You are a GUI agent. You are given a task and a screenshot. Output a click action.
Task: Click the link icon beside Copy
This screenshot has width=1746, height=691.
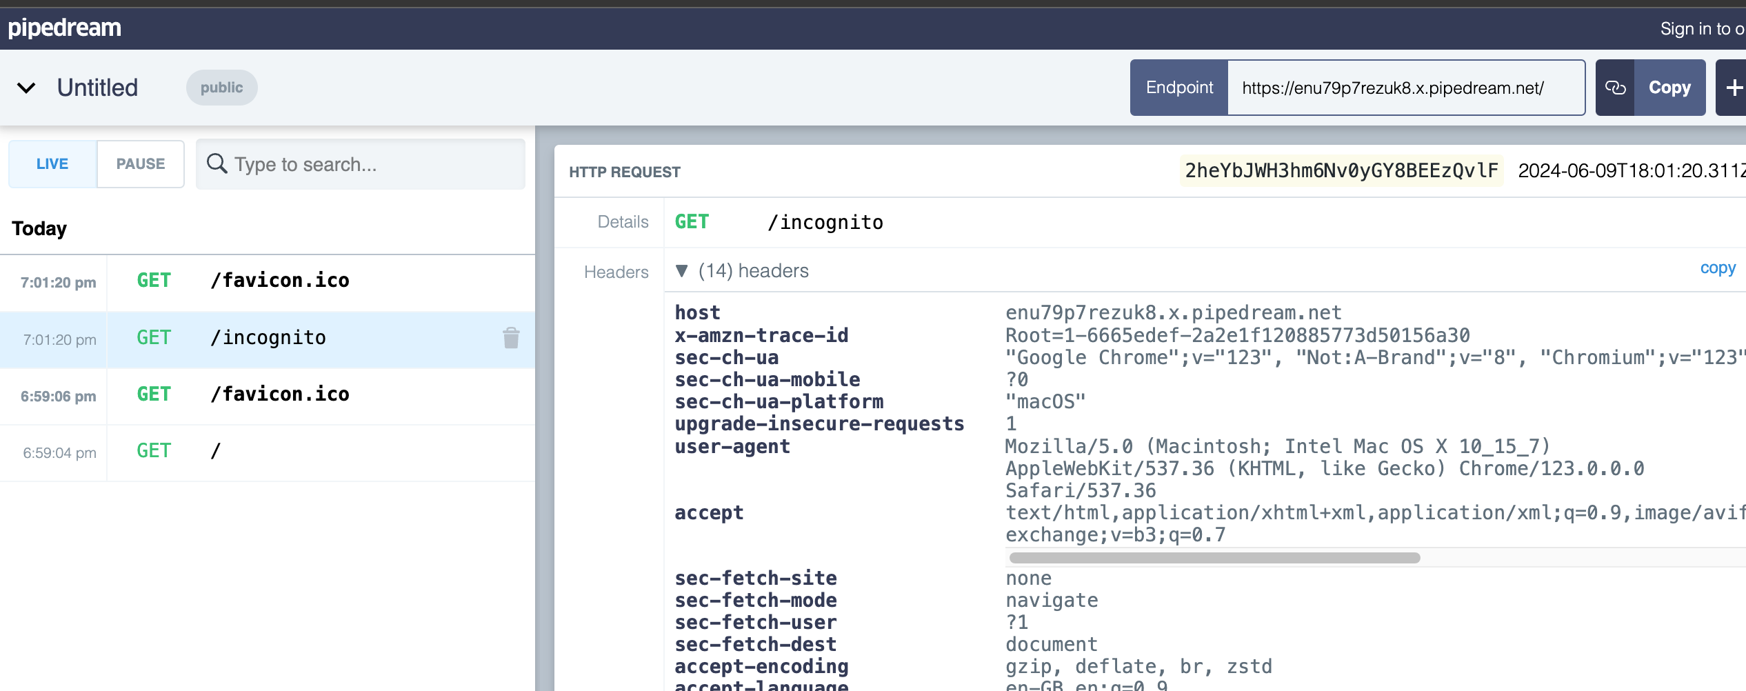pyautogui.click(x=1615, y=88)
